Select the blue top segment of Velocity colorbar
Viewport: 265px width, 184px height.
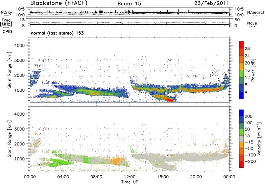coord(241,113)
